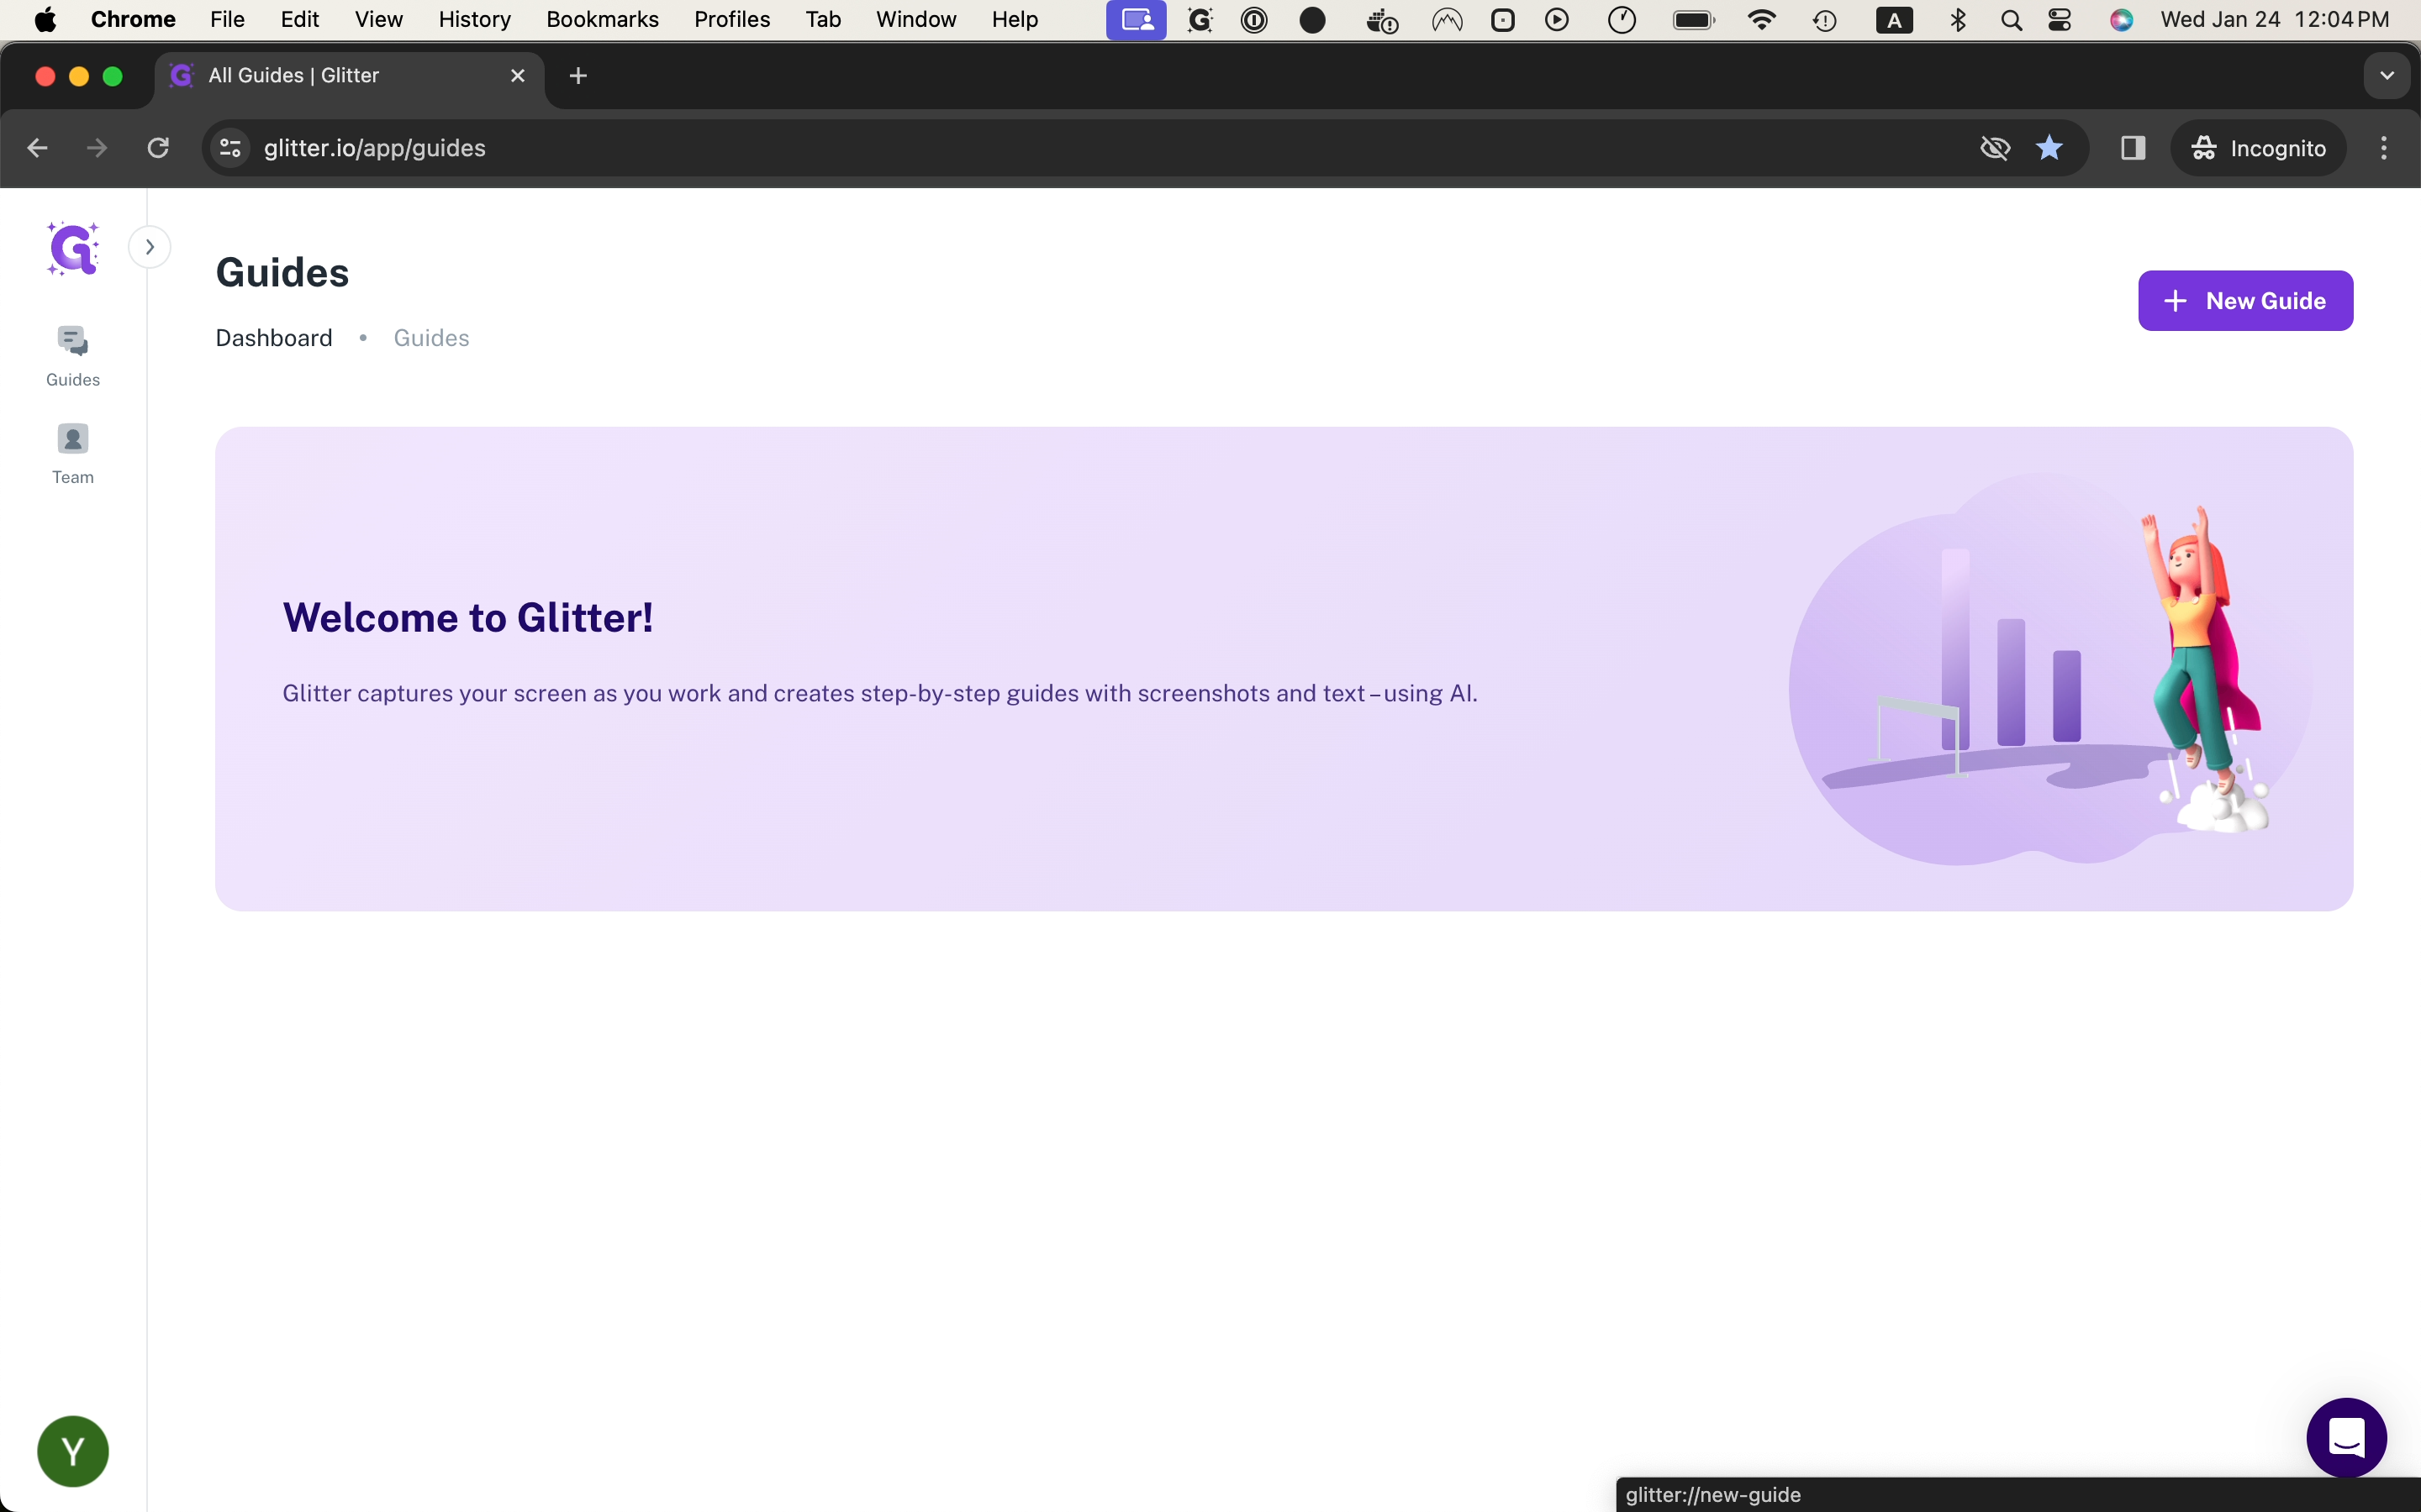Viewport: 2421px width, 1512px height.
Task: Reload the current page
Action: pyautogui.click(x=158, y=148)
